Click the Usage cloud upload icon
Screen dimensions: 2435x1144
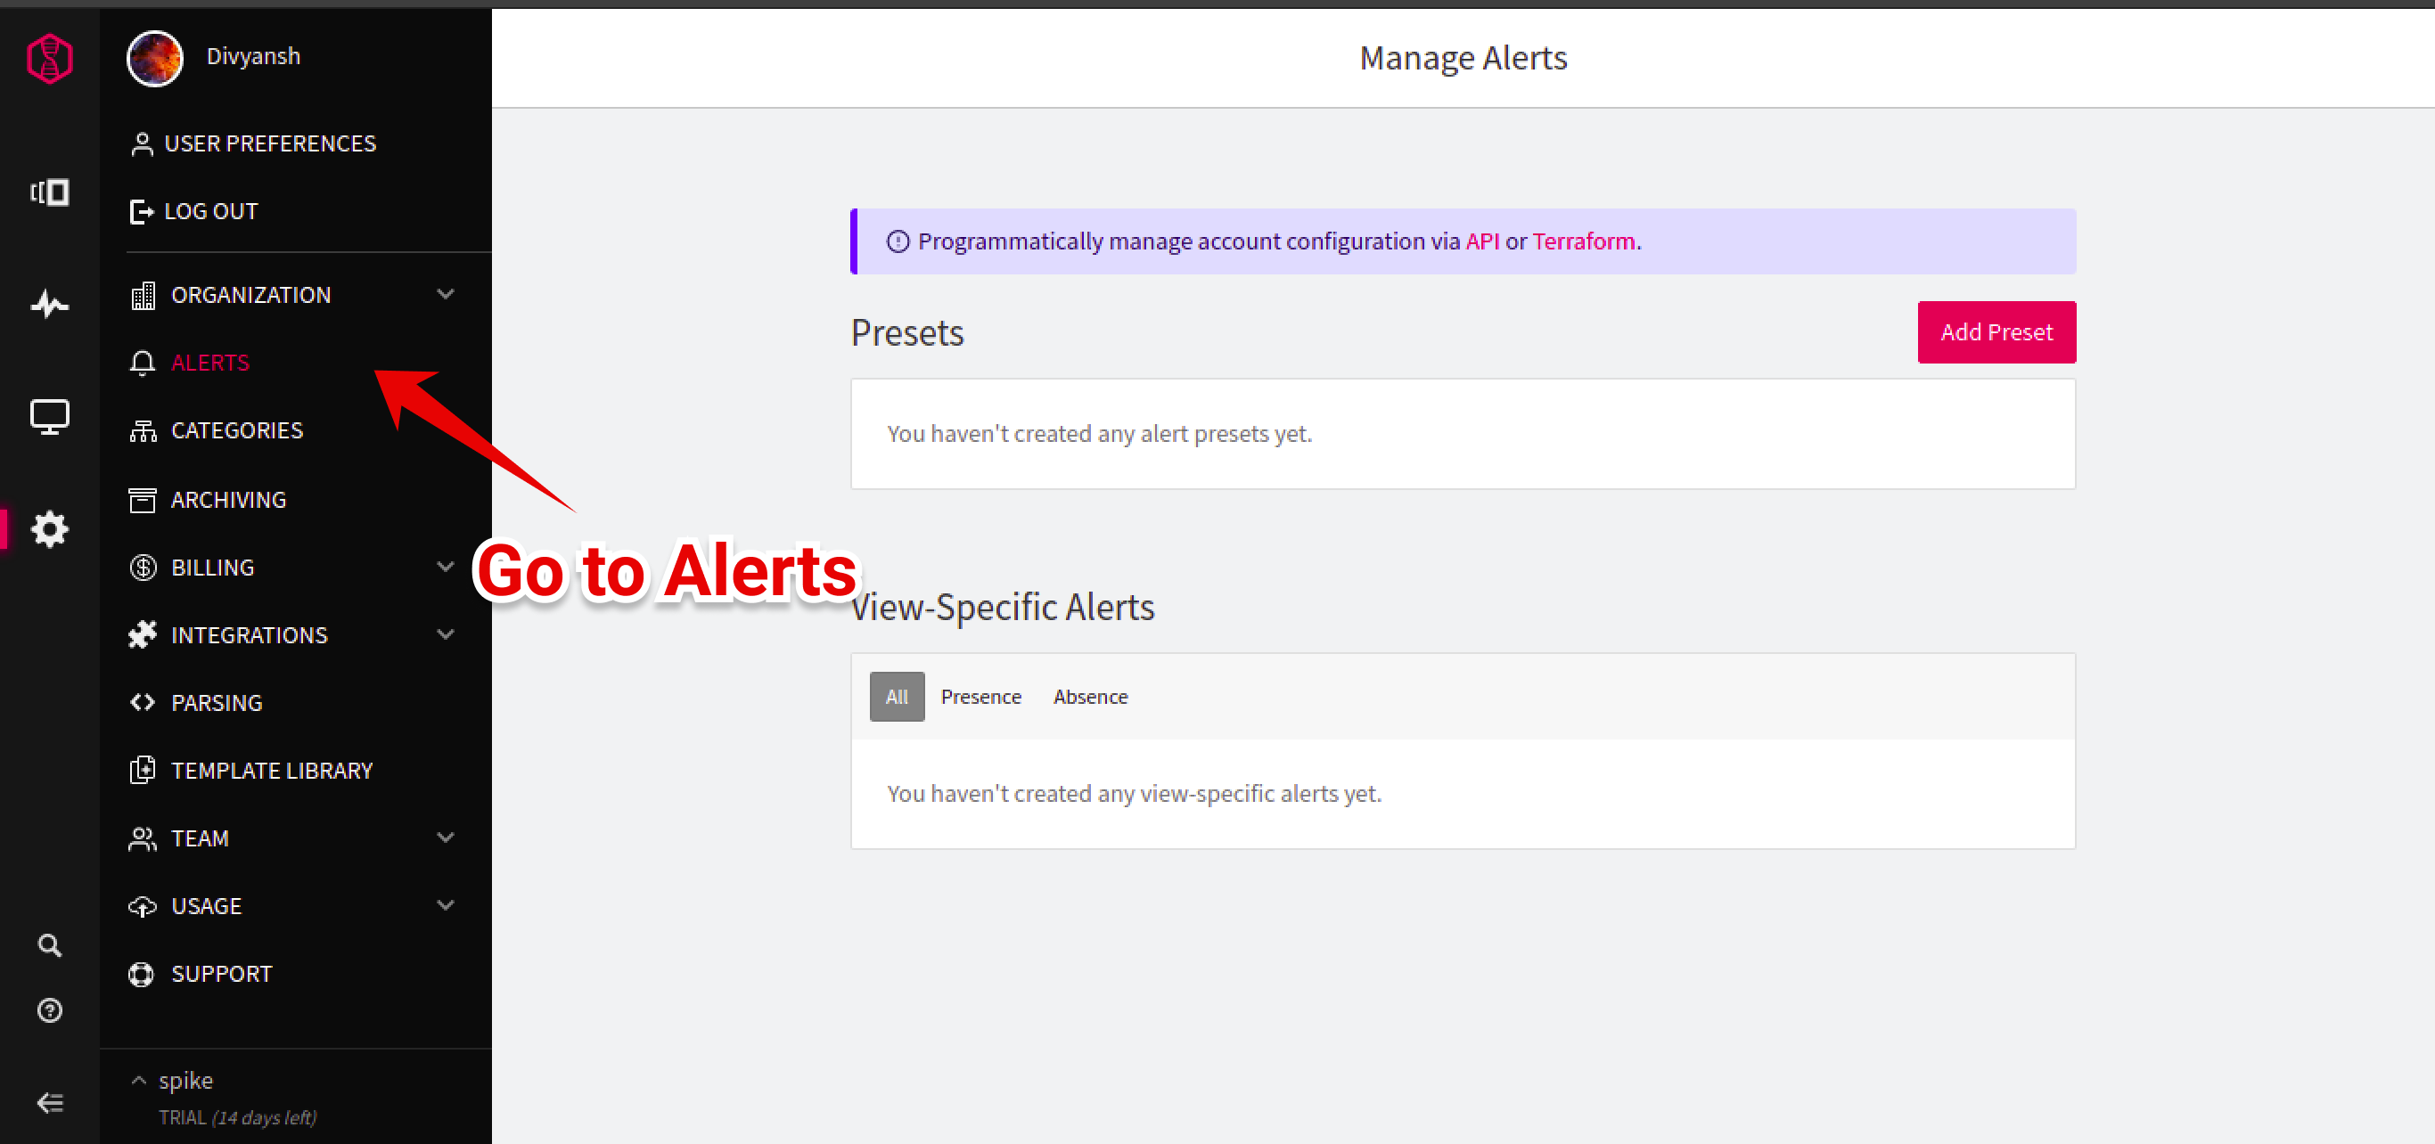142,907
